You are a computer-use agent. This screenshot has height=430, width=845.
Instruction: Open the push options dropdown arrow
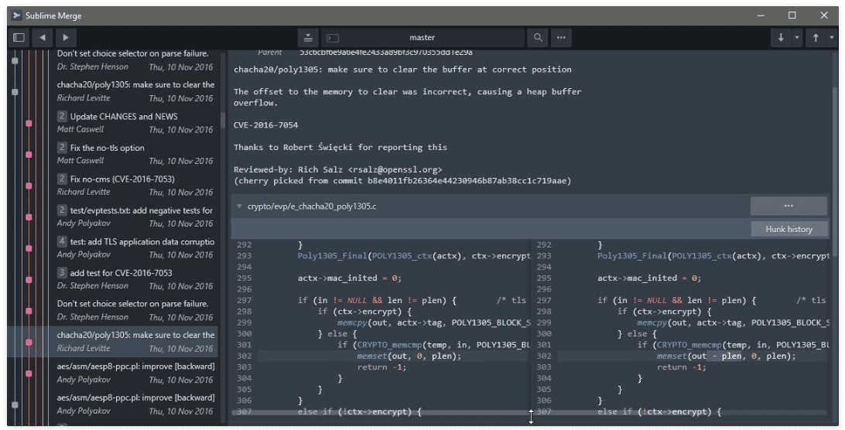(832, 38)
